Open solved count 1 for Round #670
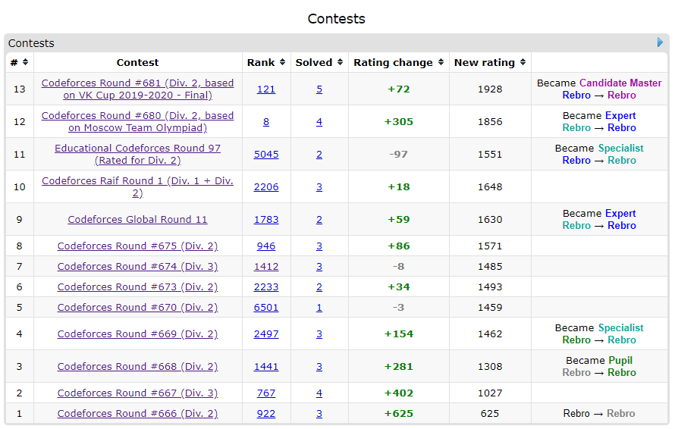 tap(319, 307)
